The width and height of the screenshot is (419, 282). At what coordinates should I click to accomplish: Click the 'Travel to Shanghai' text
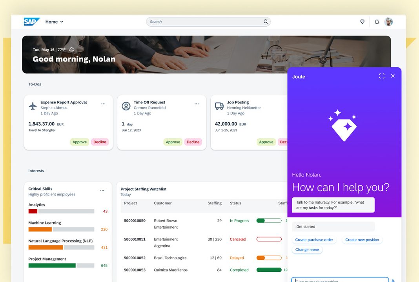(x=42, y=130)
